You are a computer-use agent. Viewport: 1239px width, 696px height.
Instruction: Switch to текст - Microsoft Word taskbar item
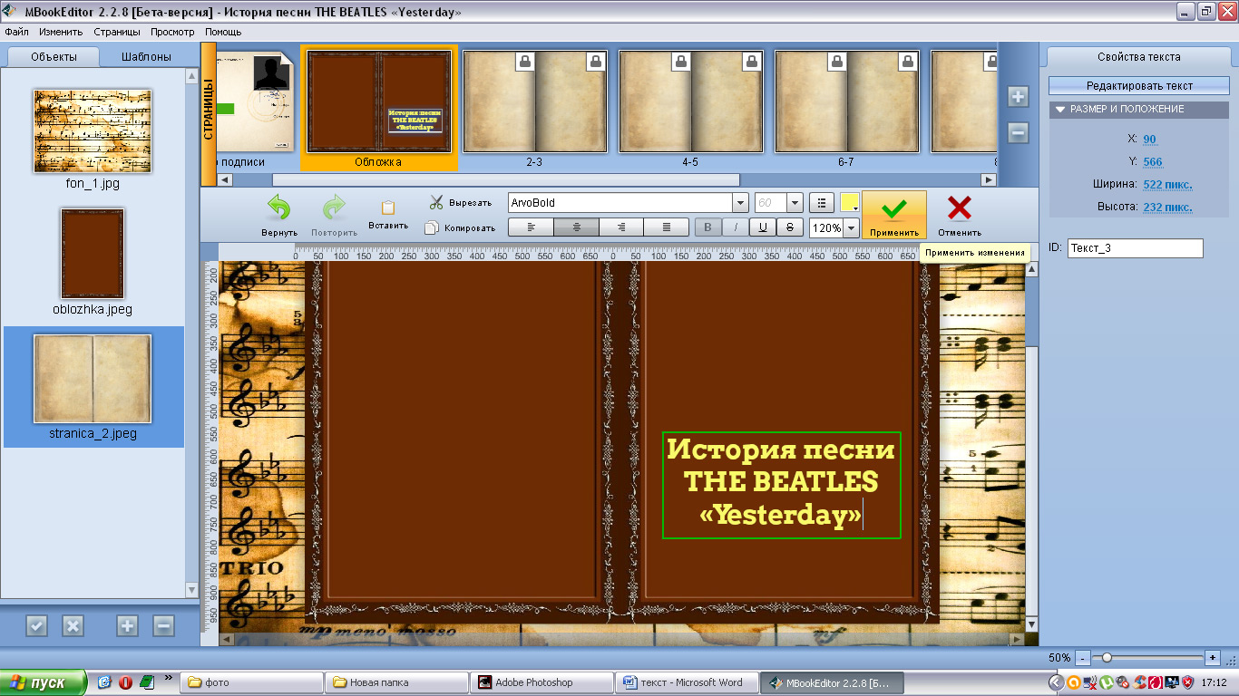pyautogui.click(x=686, y=682)
